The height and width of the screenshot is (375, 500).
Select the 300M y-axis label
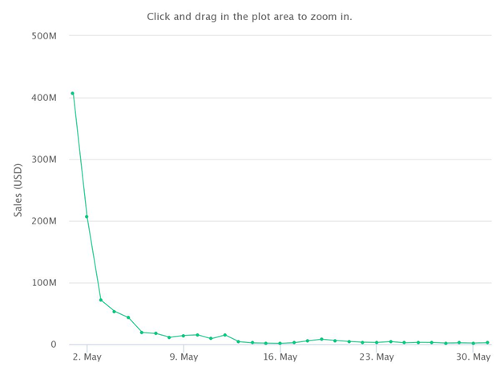pos(44,159)
